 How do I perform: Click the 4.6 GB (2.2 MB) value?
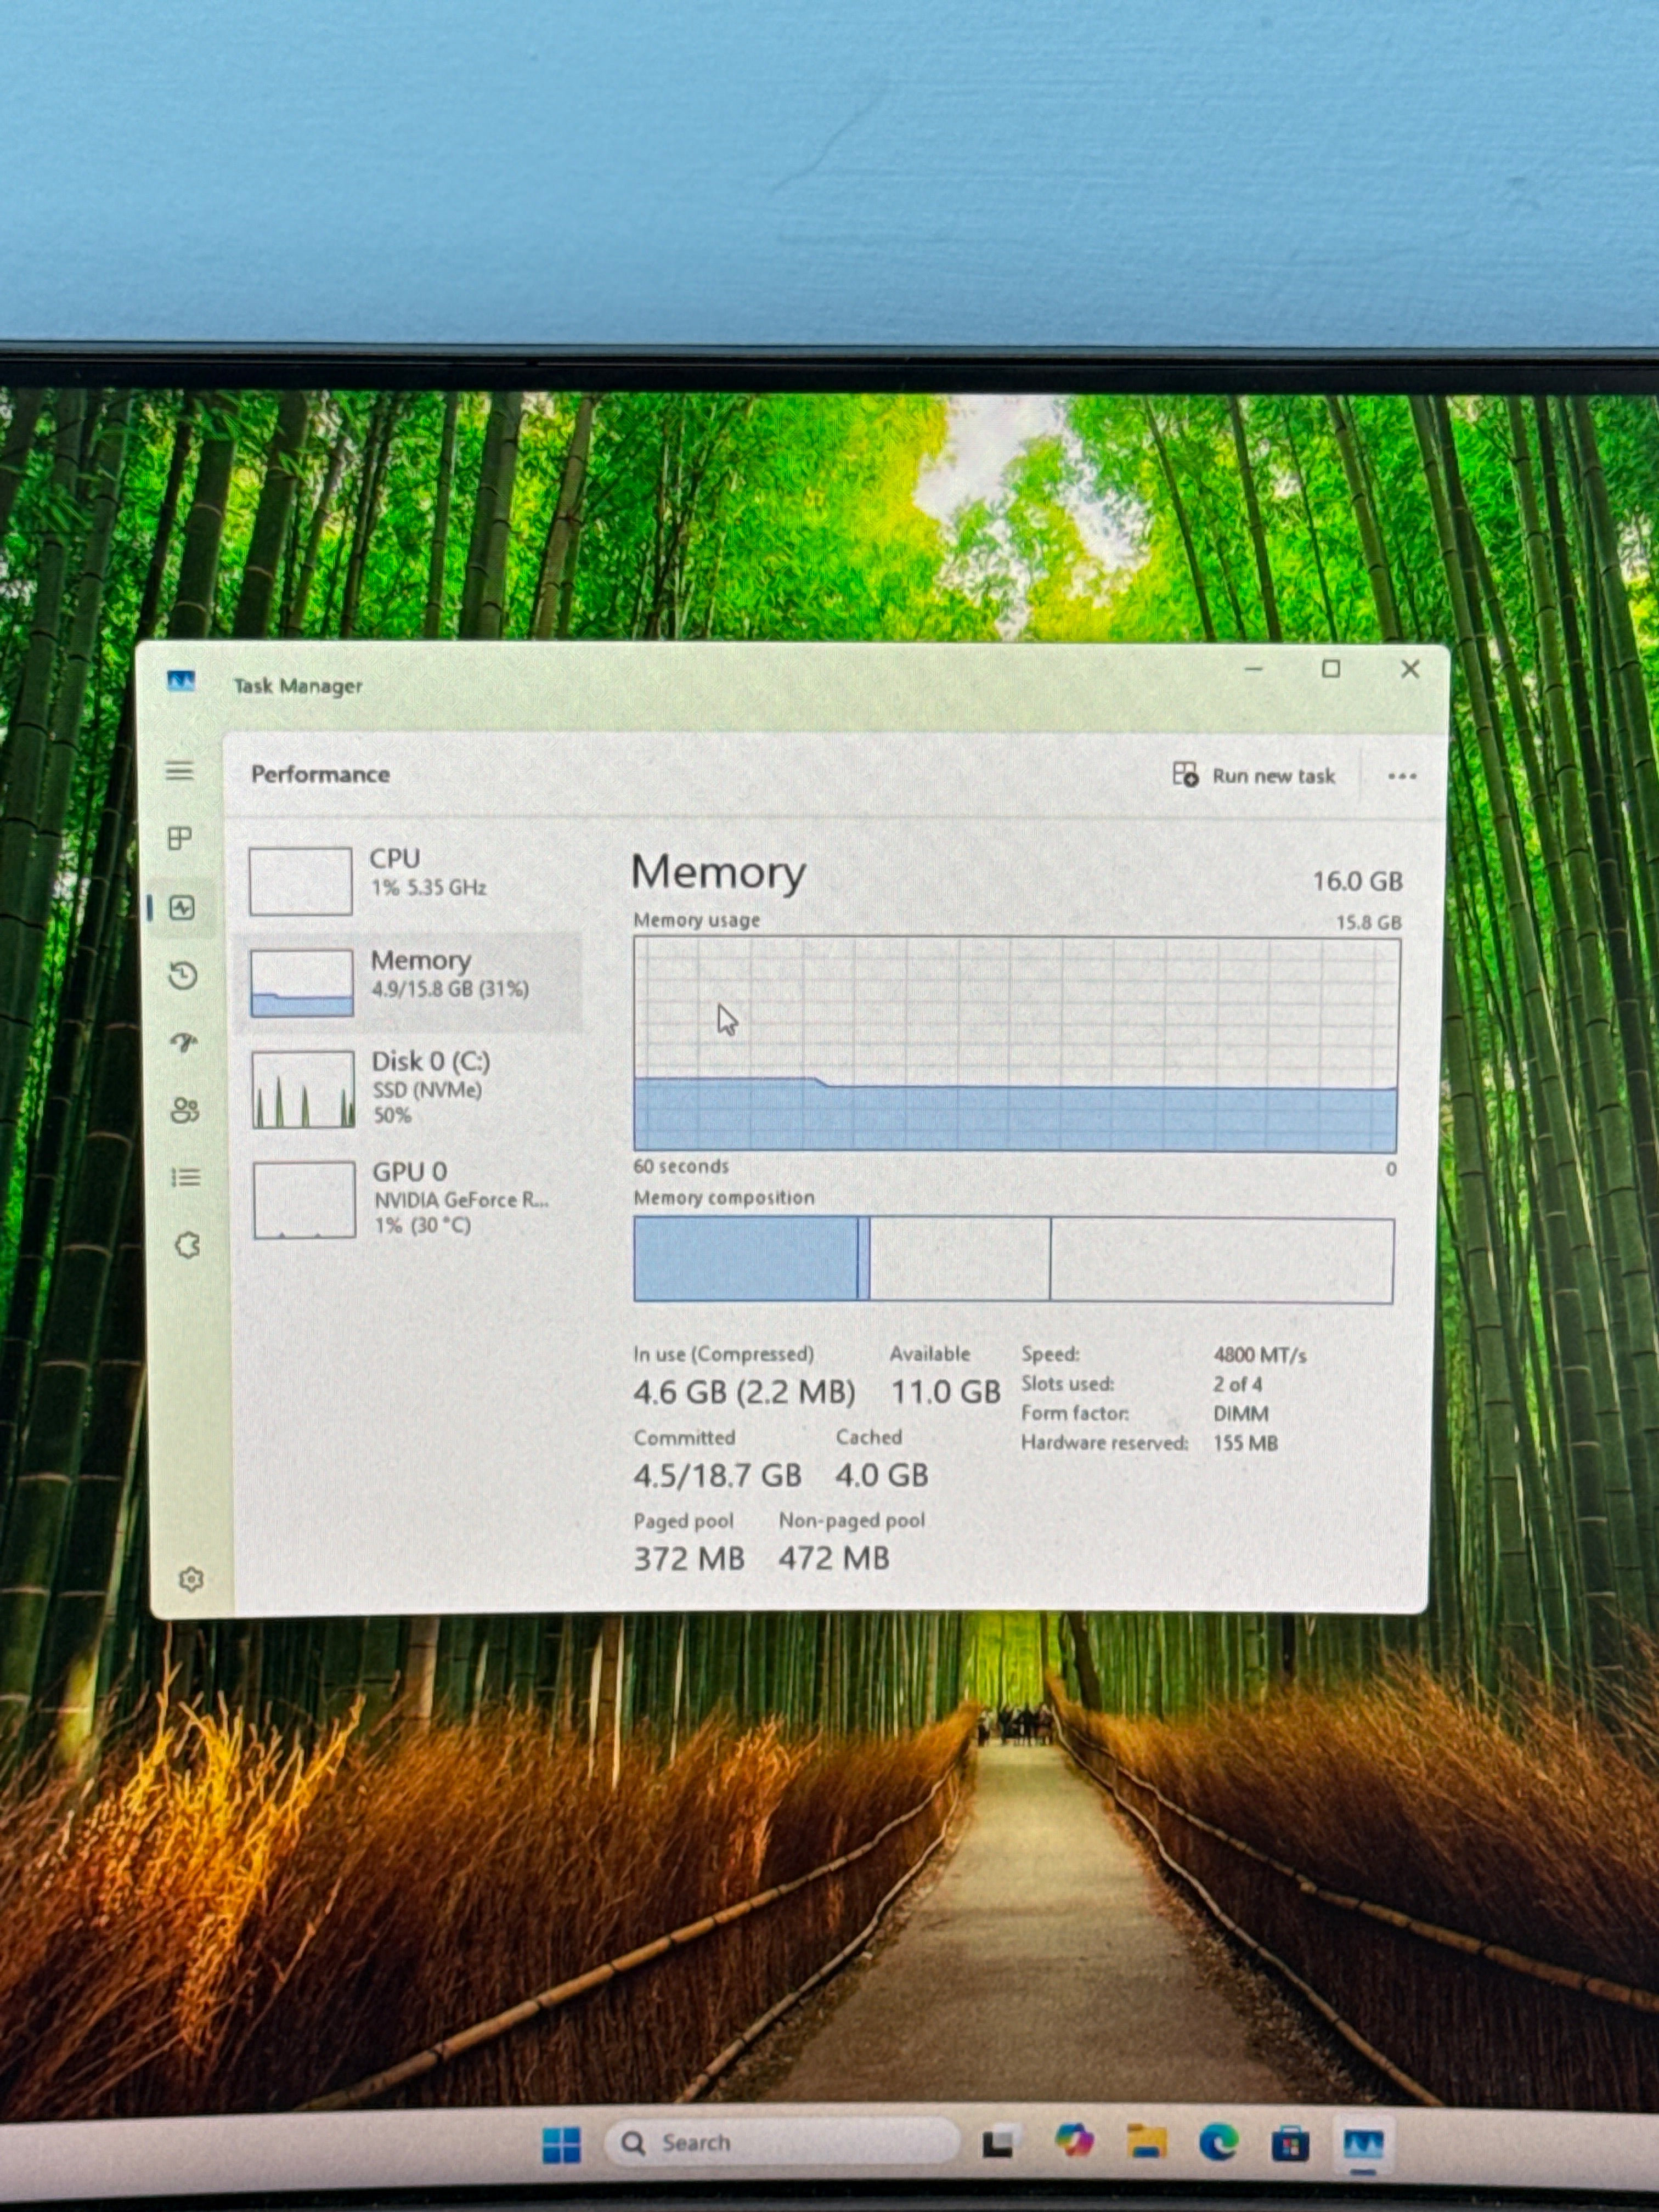tap(744, 1392)
